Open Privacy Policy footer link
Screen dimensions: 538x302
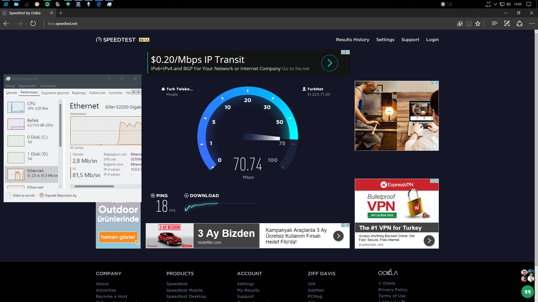point(393,290)
